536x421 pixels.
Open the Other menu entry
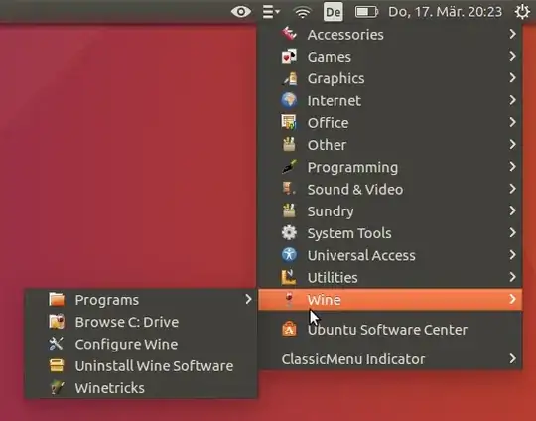pyautogui.click(x=390, y=145)
